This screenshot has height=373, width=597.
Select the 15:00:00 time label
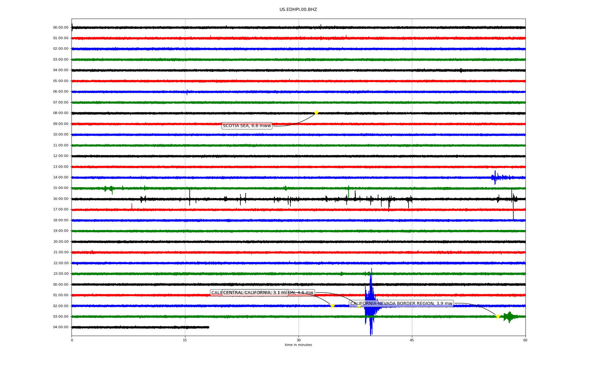61,188
